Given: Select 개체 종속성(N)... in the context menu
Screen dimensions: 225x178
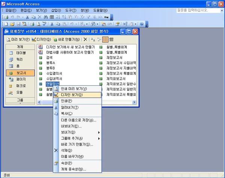Looking at the screenshot, I should tap(77, 169).
